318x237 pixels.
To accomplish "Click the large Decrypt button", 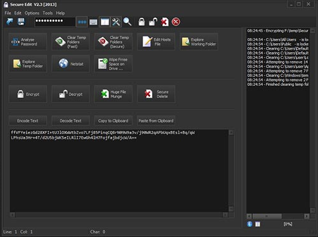I will (70, 94).
